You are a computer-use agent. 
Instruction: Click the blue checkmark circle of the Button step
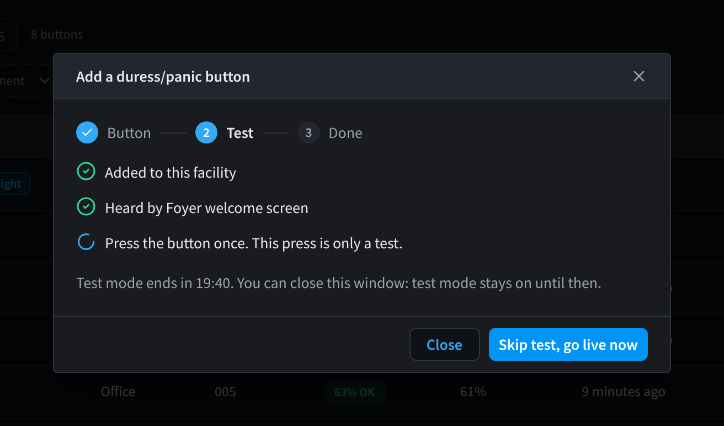[87, 132]
